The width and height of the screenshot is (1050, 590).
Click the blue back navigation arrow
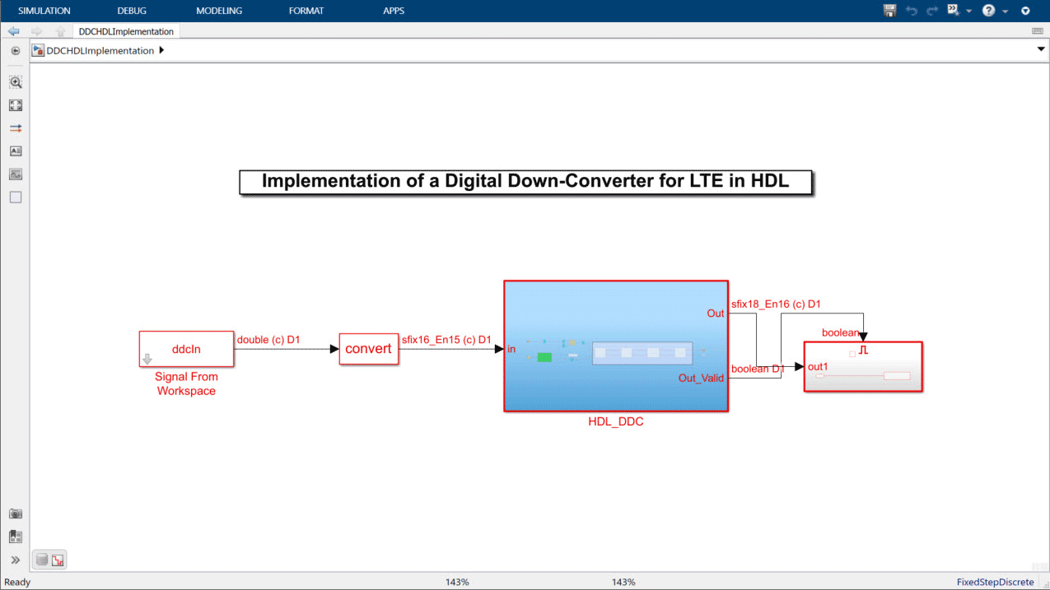click(13, 31)
